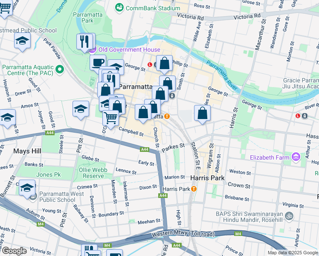Select the Boundary St label
This screenshot has width=319, height=256.
[x=111, y=214]
